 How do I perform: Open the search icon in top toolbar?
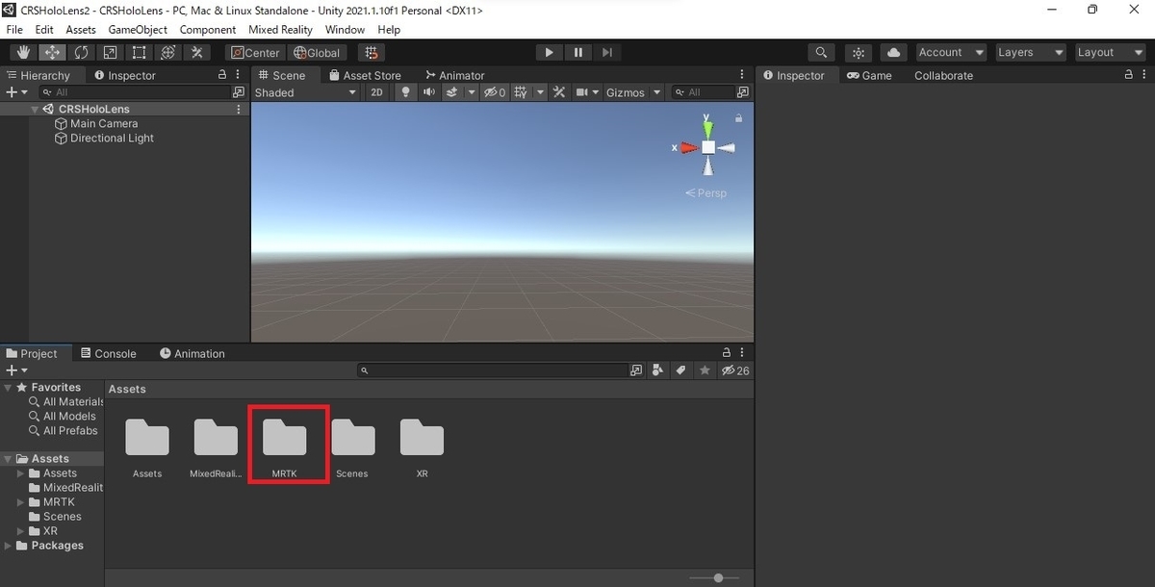[821, 52]
